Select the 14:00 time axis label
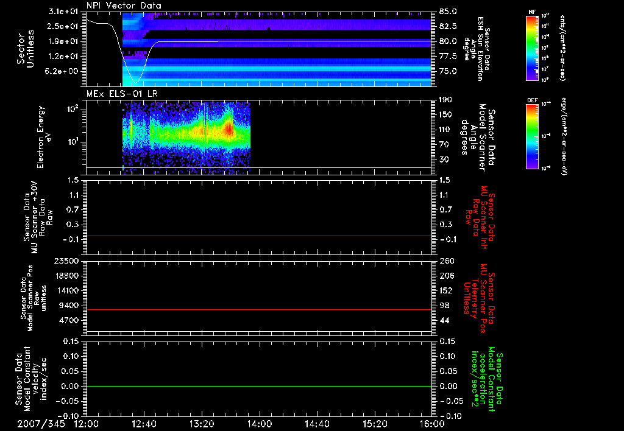Viewport: 624px width, 431px height. coord(259,424)
